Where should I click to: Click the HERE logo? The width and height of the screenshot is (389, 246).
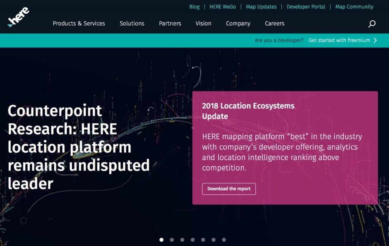[18, 17]
